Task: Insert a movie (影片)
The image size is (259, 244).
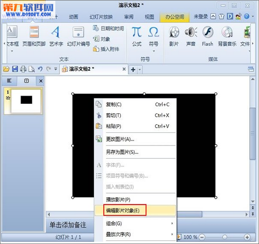Action: (x=174, y=36)
